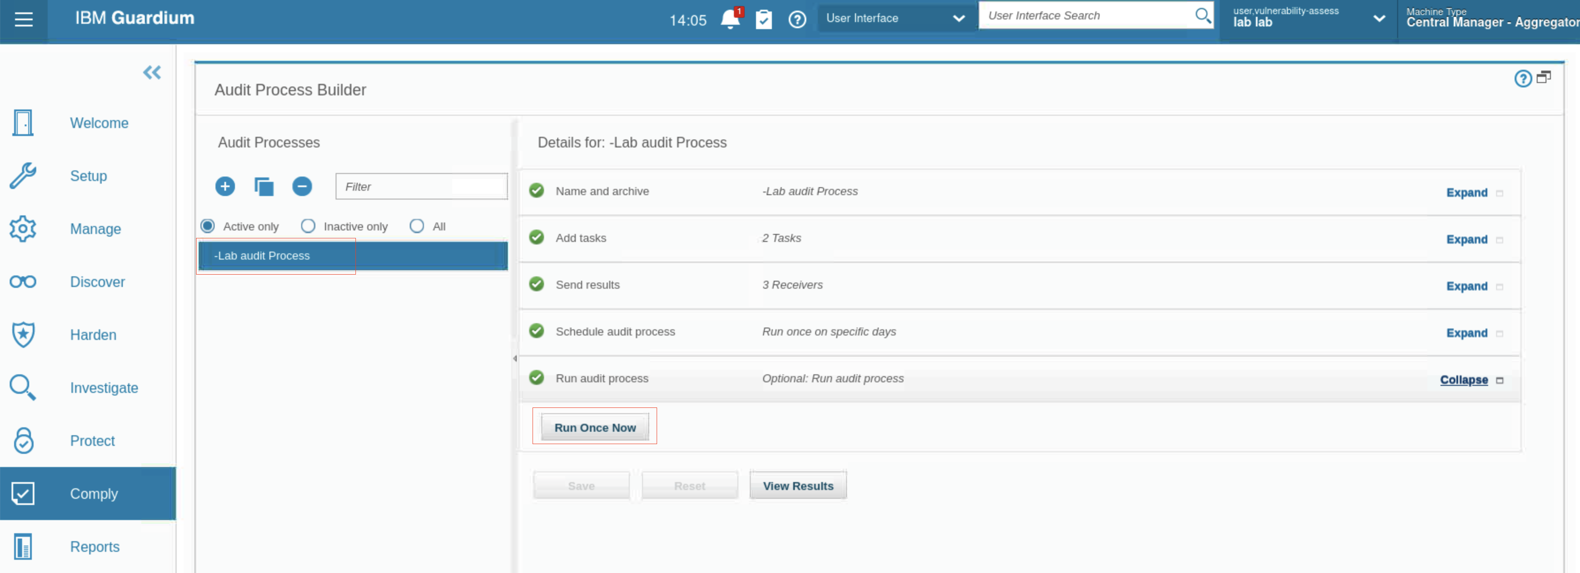Open the to-do clipboard icon
Image resolution: width=1580 pixels, height=573 pixels.
(763, 19)
